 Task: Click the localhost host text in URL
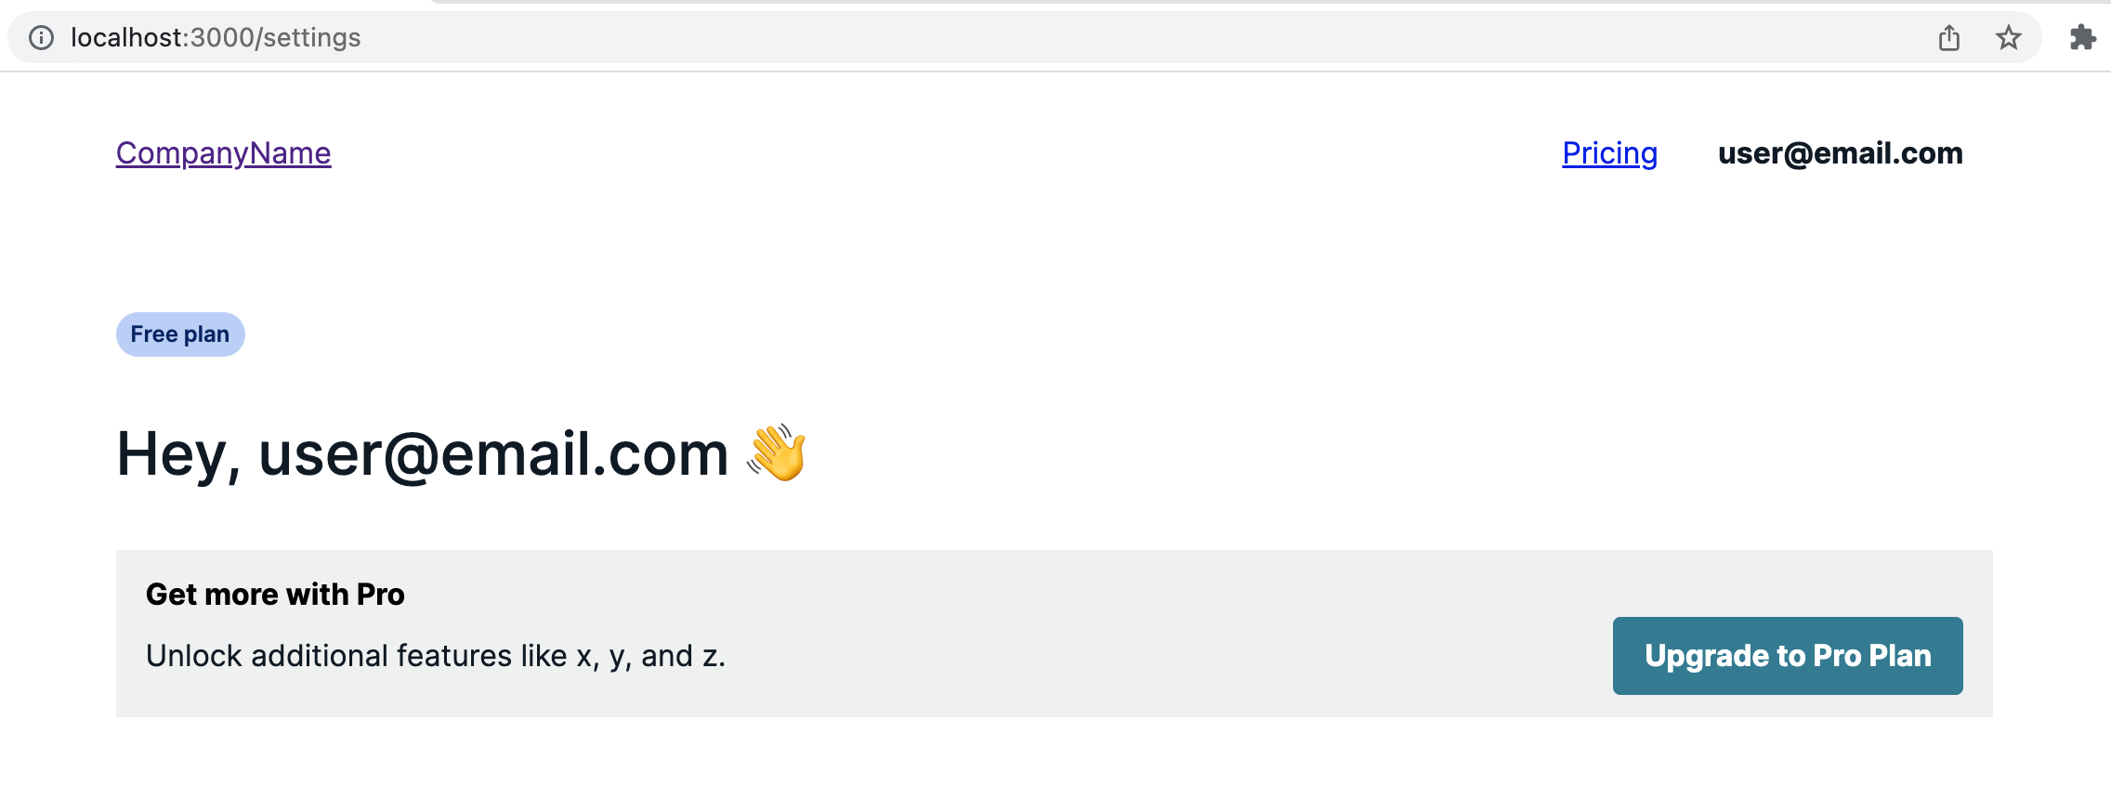coord(125,37)
